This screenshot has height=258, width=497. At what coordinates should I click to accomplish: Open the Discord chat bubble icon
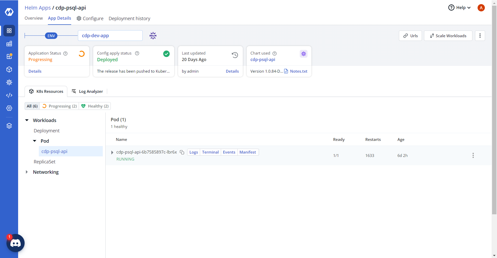[16, 243]
